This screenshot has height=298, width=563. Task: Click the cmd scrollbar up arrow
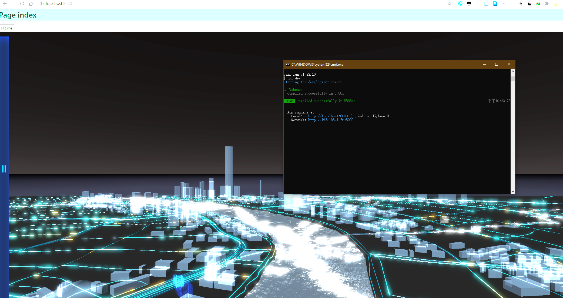tap(513, 71)
